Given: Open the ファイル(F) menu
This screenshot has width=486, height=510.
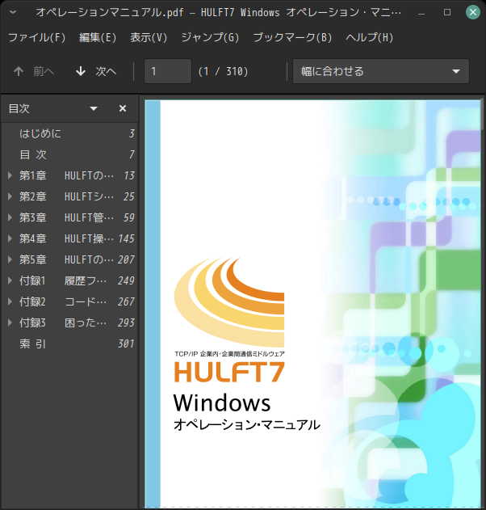Looking at the screenshot, I should click(36, 37).
